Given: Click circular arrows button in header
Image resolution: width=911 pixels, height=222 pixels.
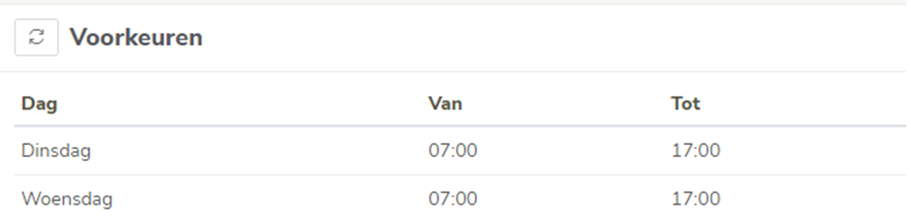Looking at the screenshot, I should click(36, 37).
